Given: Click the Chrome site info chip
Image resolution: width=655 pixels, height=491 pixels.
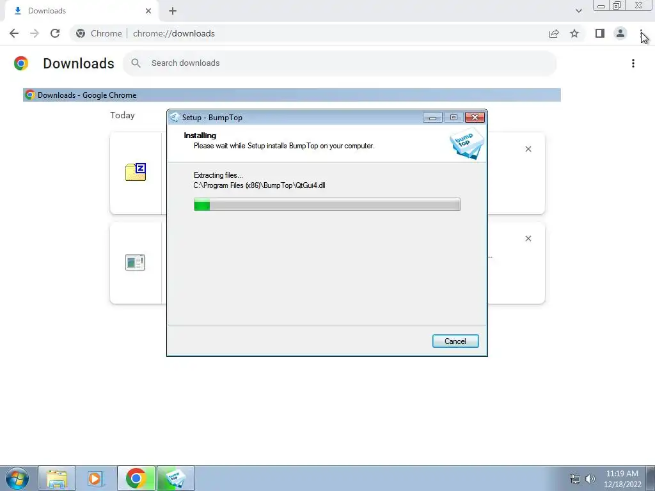Looking at the screenshot, I should (x=99, y=33).
